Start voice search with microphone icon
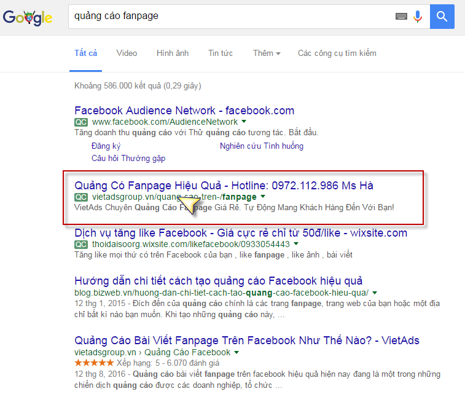 point(418,17)
